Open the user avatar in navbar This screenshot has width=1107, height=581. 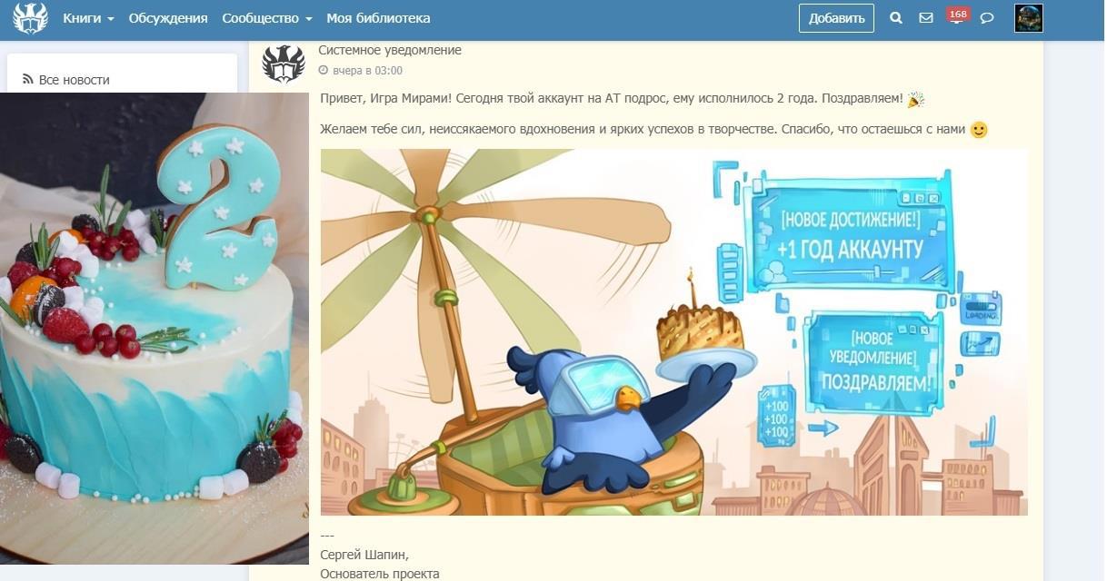(1029, 18)
